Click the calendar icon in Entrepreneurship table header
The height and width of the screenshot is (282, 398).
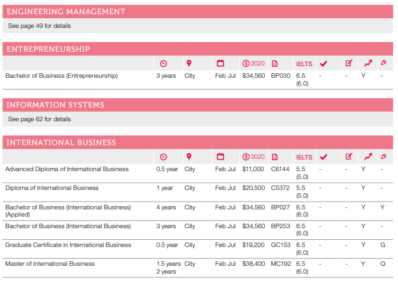click(220, 64)
